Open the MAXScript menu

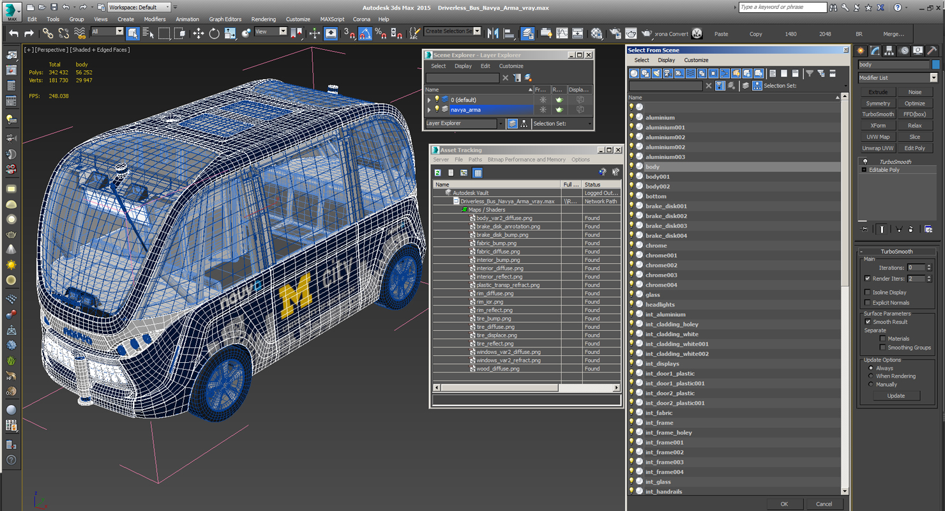point(332,19)
